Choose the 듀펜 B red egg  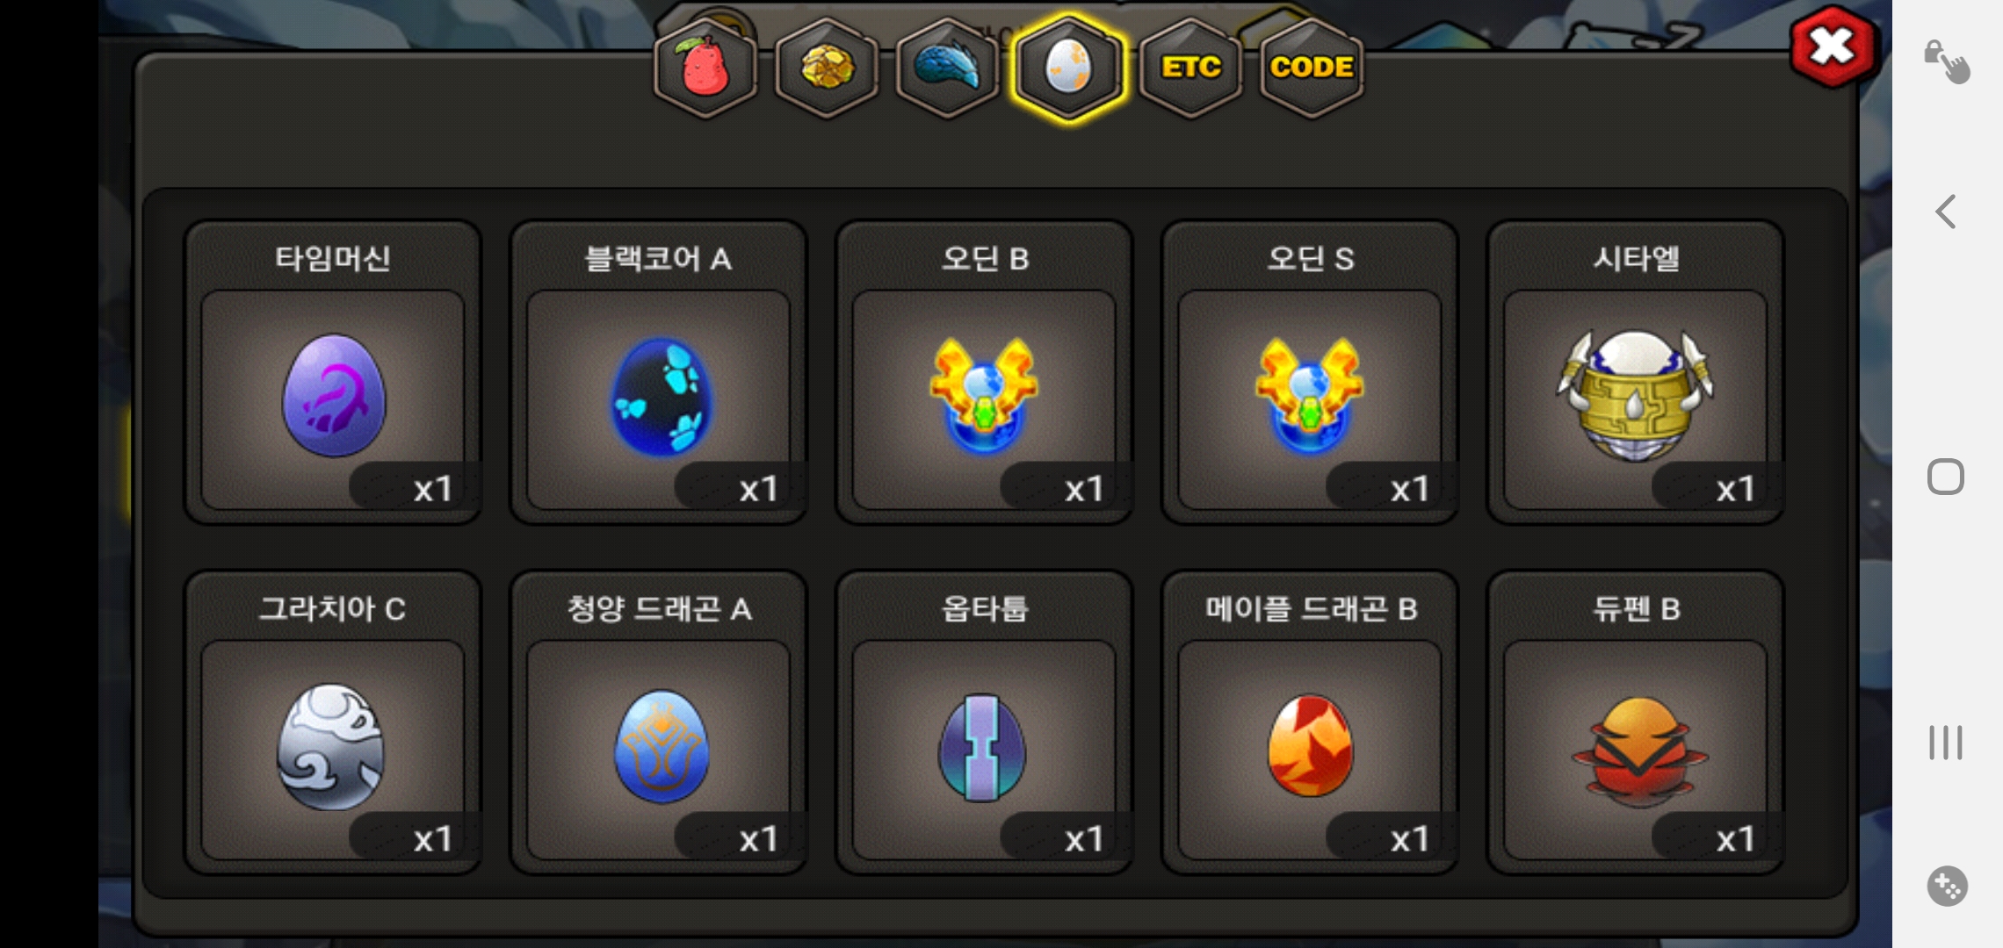[1636, 722]
